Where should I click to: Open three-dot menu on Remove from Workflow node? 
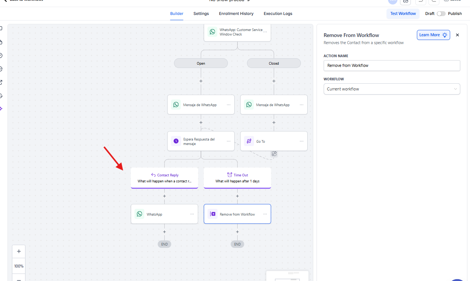(265, 214)
